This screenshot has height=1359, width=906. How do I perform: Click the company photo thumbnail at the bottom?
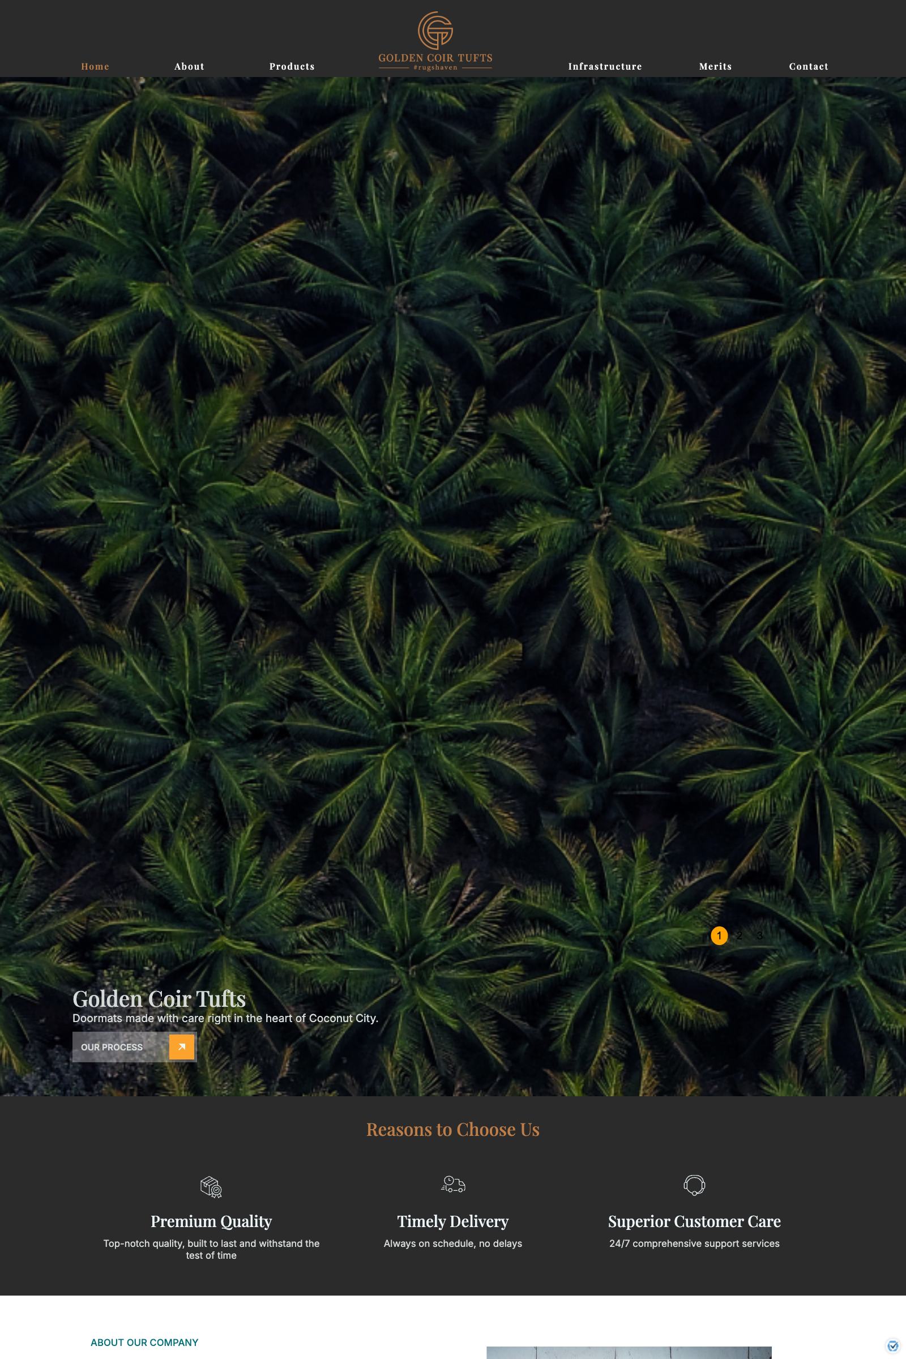629,1352
